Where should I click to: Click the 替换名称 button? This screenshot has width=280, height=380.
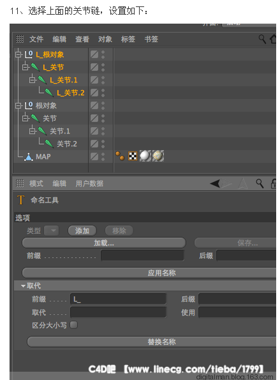pos(152,342)
